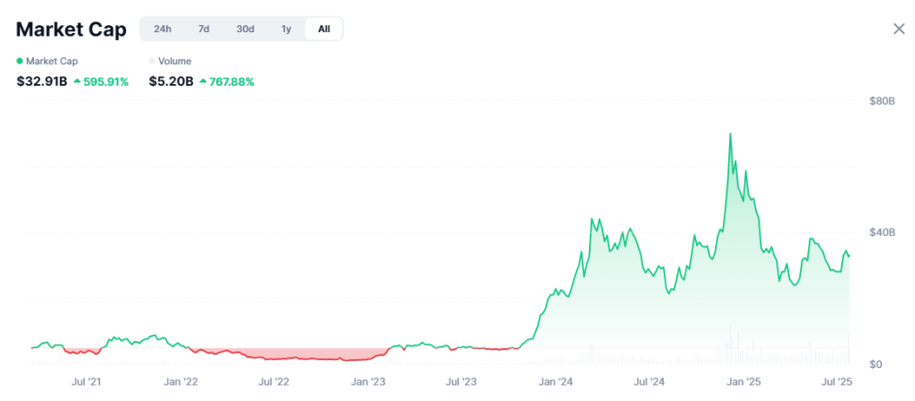Click the highest peak of the chart line

click(730, 134)
